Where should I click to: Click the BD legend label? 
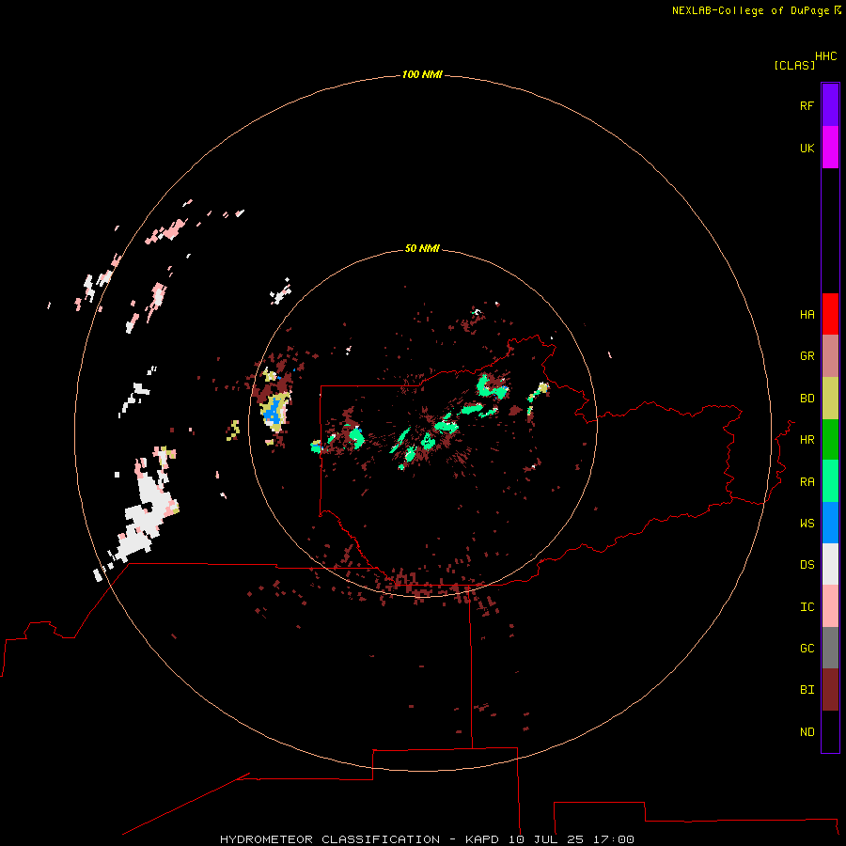[x=807, y=399]
